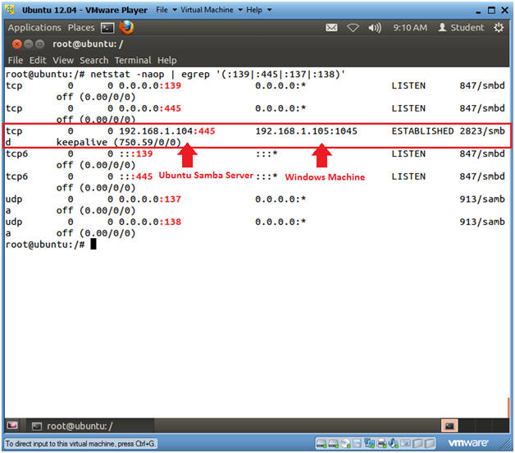This screenshot has height=453, width=515.
Task: Click the terminal prompt cursor line
Action: 51,245
